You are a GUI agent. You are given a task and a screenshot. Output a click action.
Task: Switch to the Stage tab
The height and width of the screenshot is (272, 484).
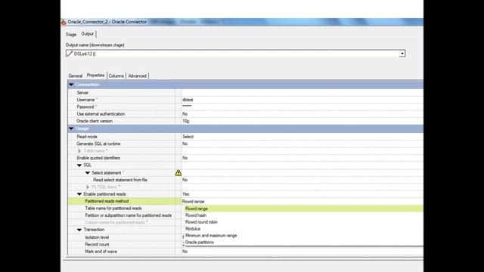tap(71, 35)
